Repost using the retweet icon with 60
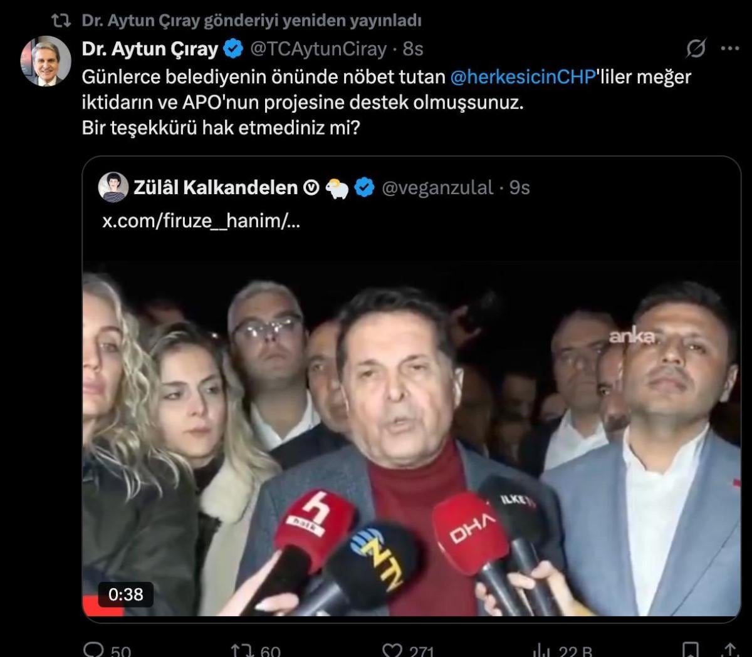 241,649
